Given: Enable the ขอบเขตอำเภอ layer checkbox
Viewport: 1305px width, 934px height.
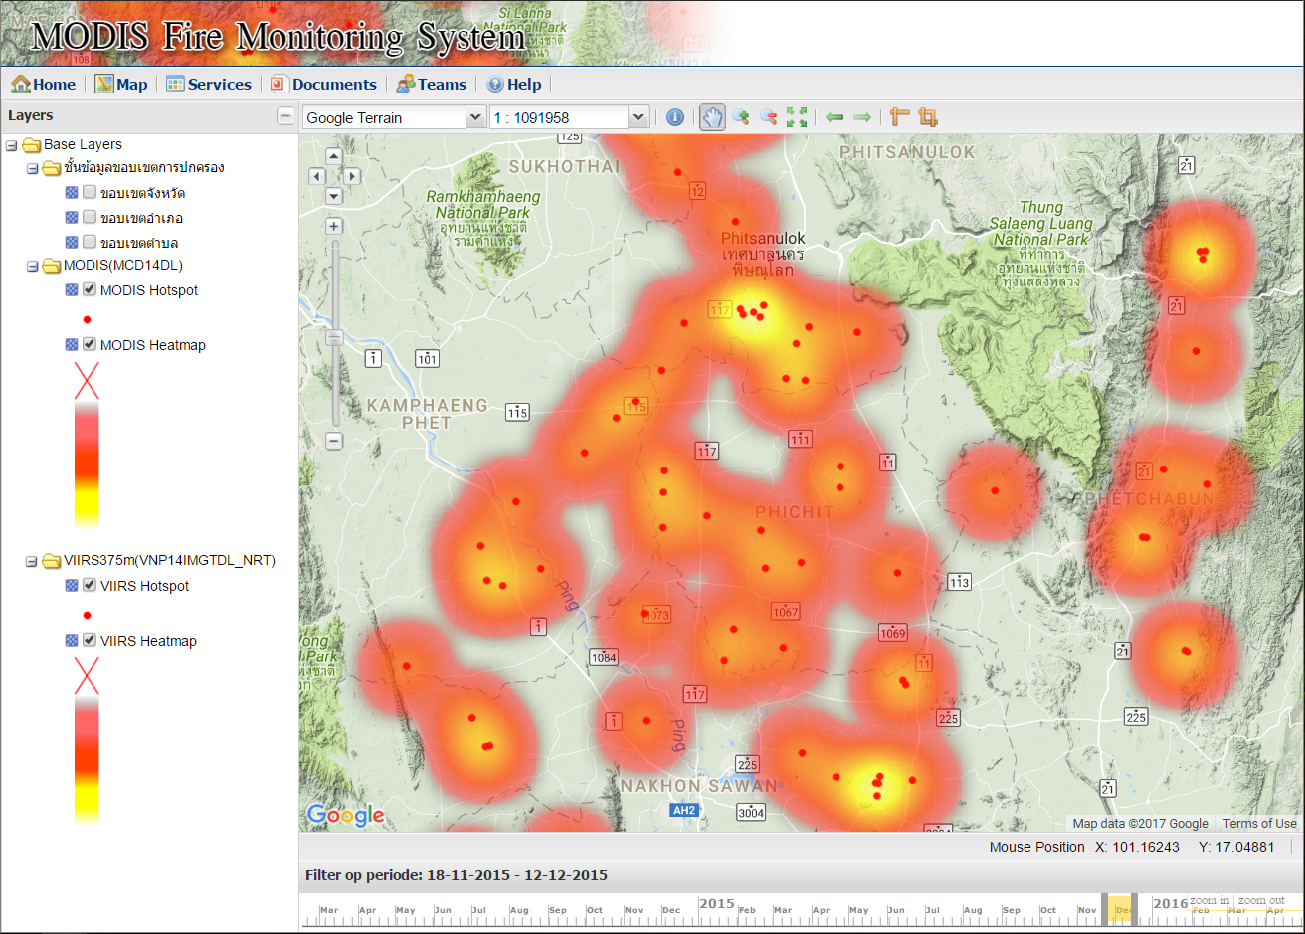Looking at the screenshot, I should [x=90, y=217].
